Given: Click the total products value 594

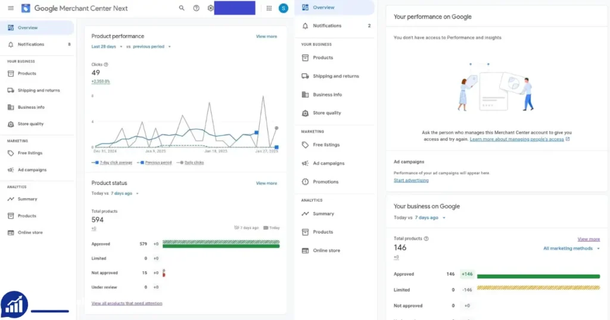Looking at the screenshot, I should [x=98, y=220].
